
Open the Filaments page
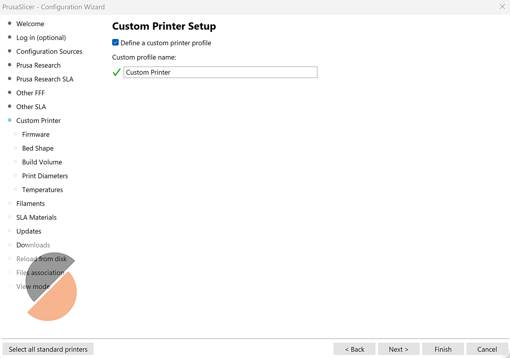pyautogui.click(x=30, y=204)
